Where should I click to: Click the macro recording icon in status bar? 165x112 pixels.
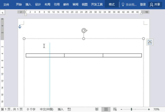[69, 109]
